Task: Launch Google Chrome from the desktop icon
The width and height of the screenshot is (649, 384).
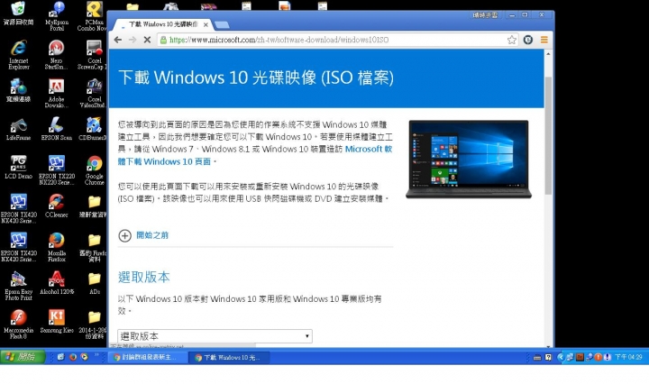Action: pos(95,169)
